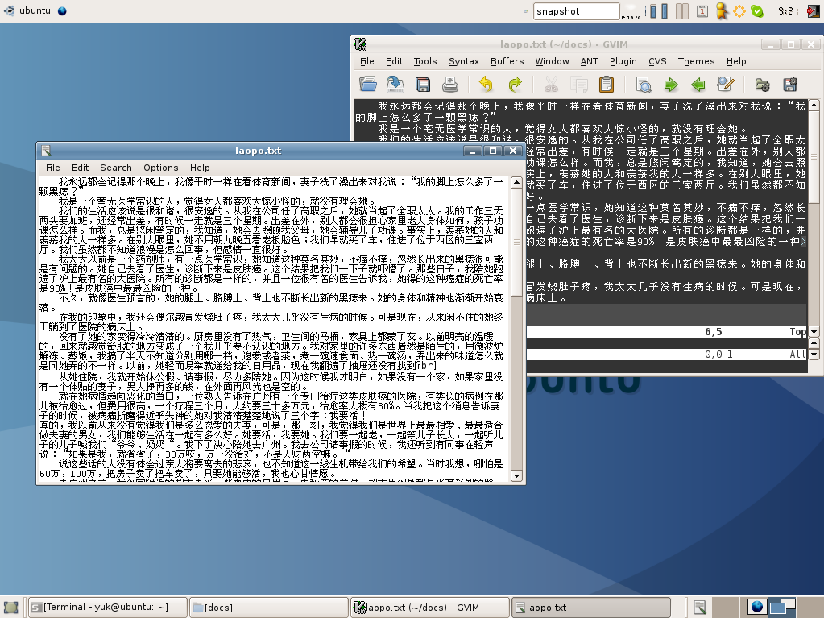
Task: Click the Cut scissors icon in GVIM
Action: click(x=551, y=84)
